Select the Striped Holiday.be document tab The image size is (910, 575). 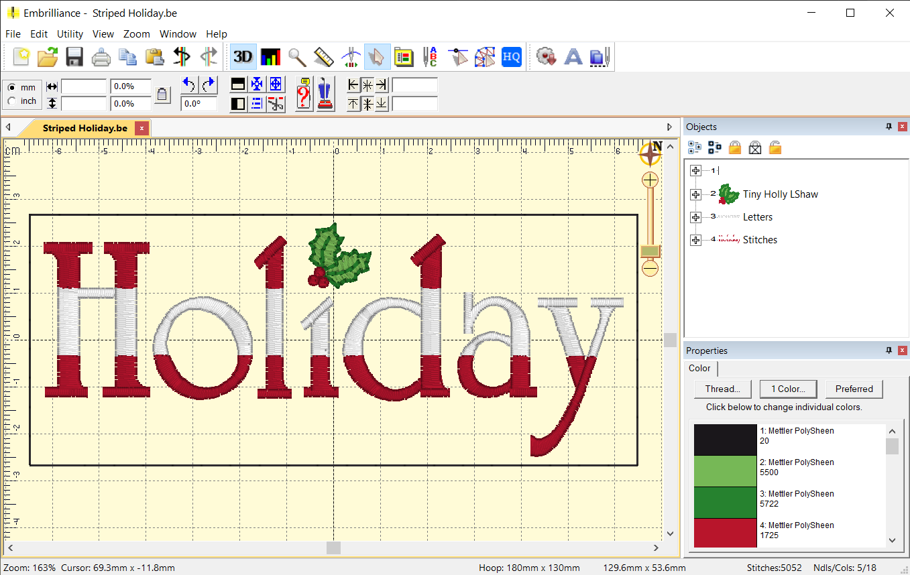point(84,128)
